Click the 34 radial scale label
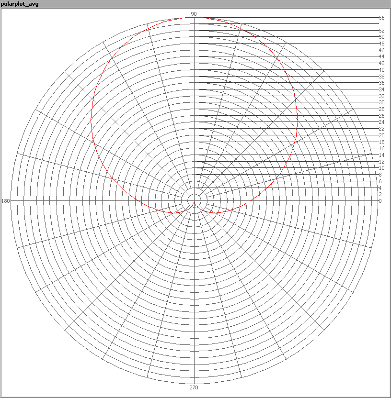This screenshot has width=391, height=398. click(381, 89)
